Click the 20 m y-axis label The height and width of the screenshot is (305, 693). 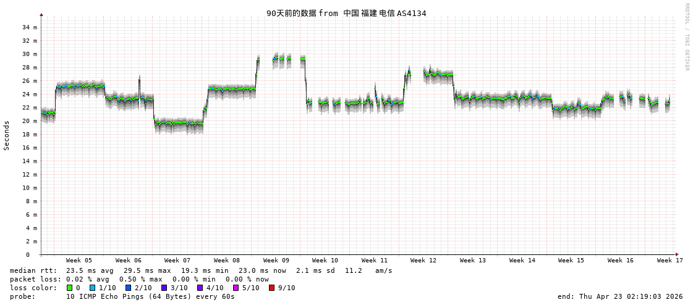[30, 121]
